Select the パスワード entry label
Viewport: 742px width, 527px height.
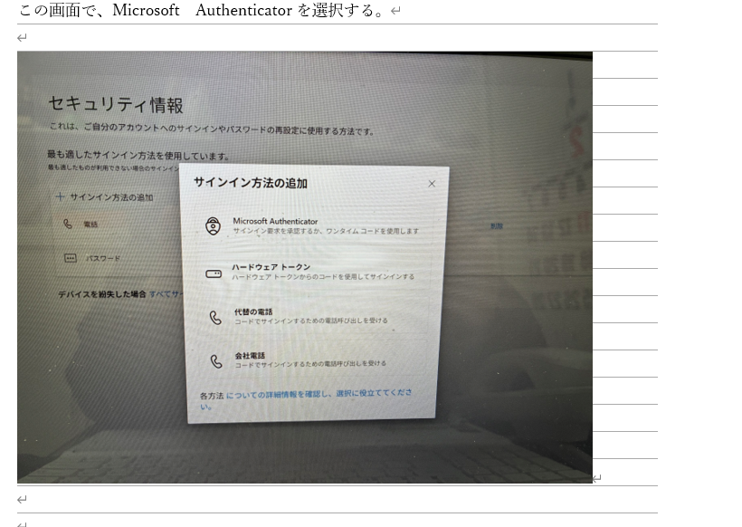coord(102,259)
